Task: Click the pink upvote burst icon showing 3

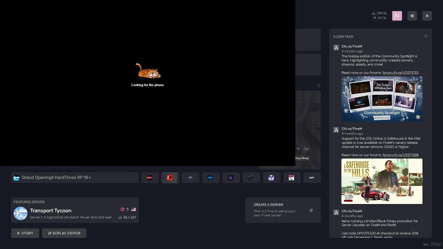Action: (123, 210)
